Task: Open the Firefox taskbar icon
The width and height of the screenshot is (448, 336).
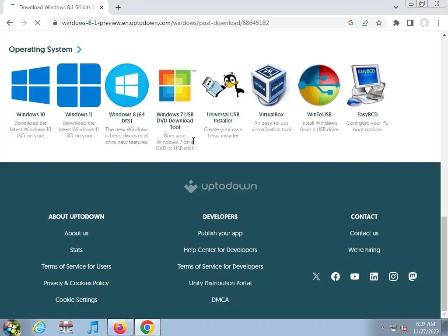Action: point(120,327)
